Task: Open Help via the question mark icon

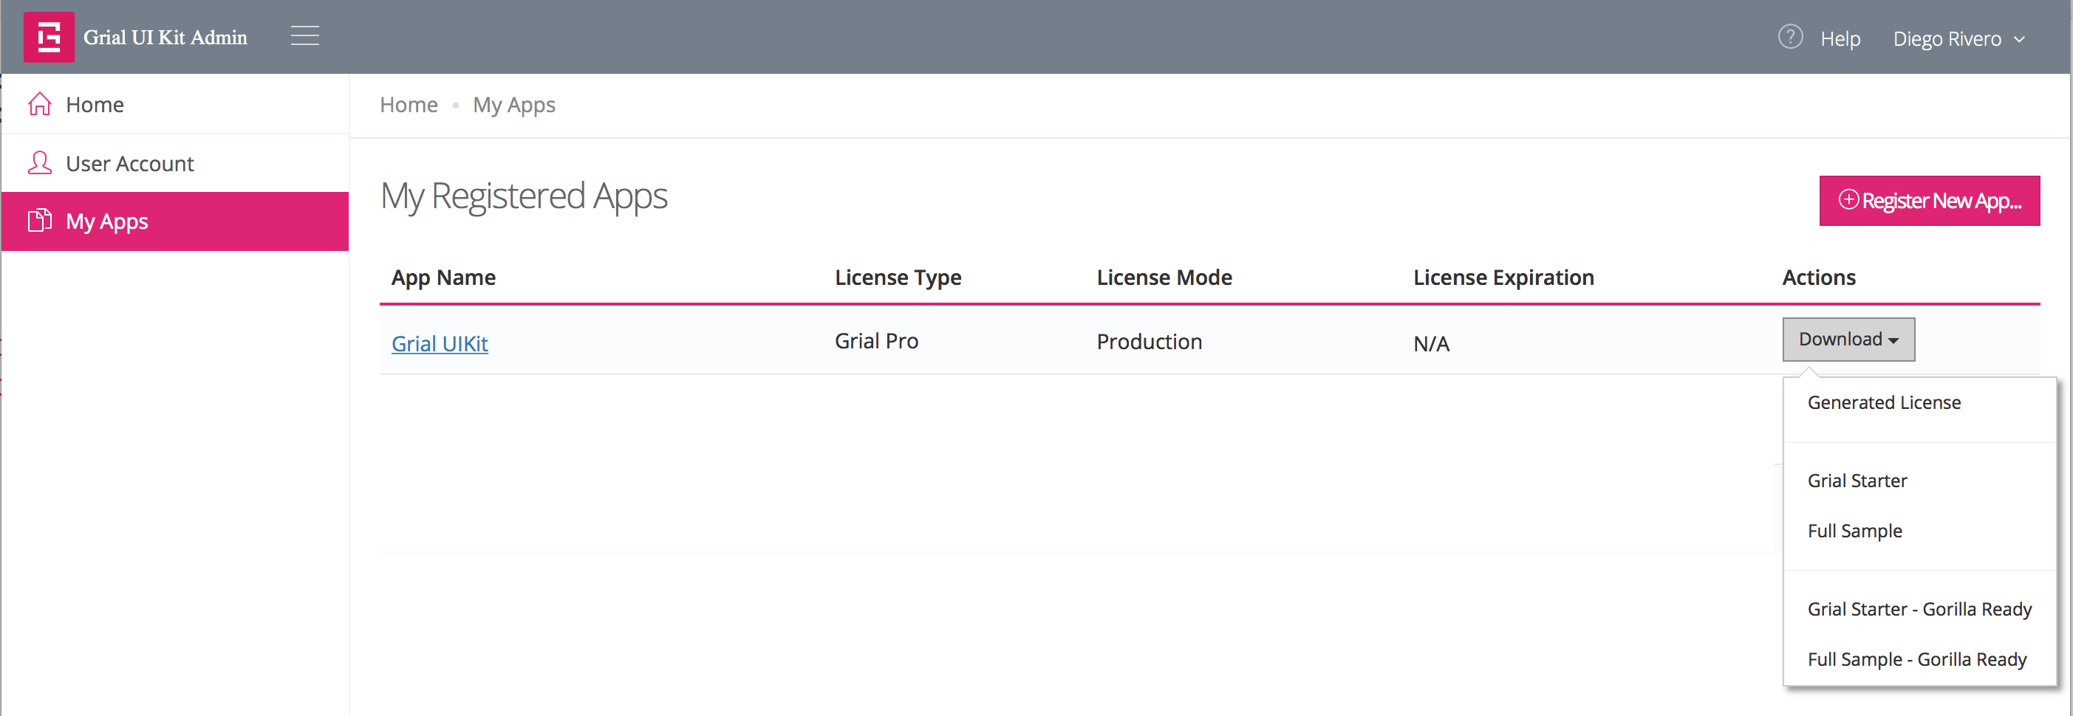Action: pyautogui.click(x=1790, y=36)
